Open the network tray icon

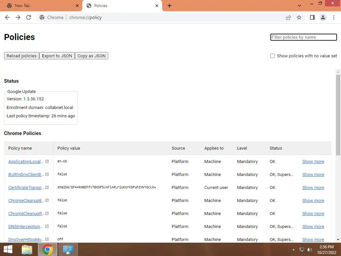pyautogui.click(x=302, y=250)
